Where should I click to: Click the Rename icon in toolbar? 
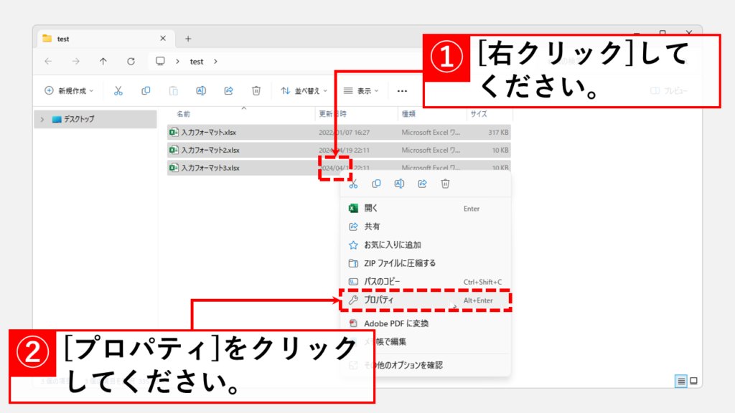(201, 91)
